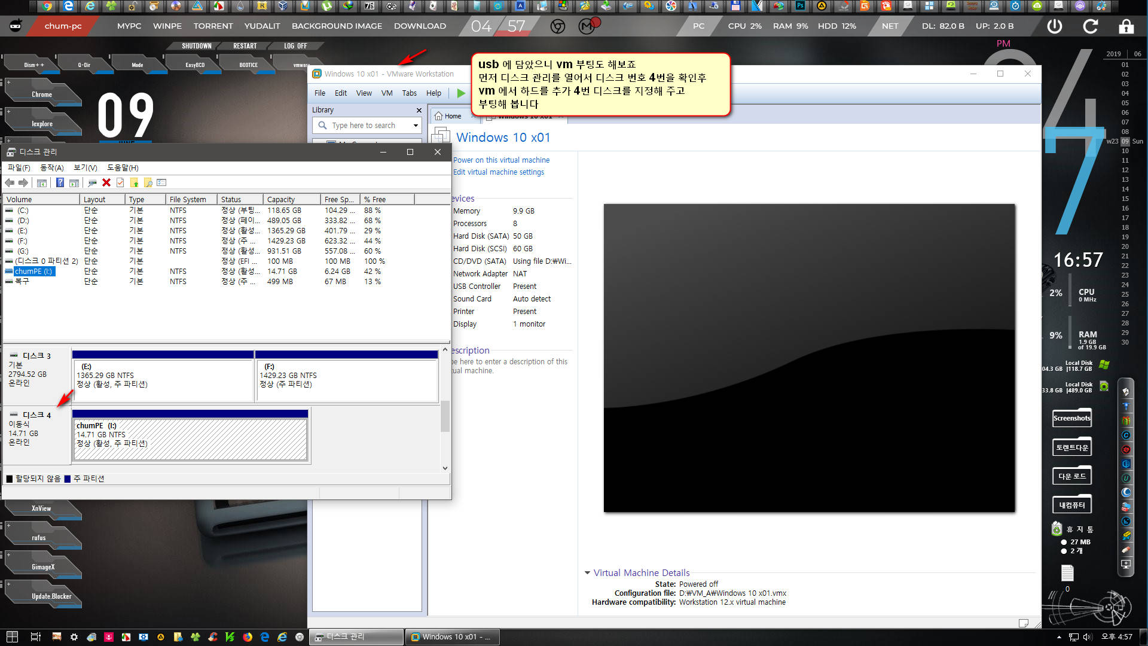Image resolution: width=1148 pixels, height=646 pixels.
Task: Select the (F:) partition block on Disk 3
Action: point(347,376)
